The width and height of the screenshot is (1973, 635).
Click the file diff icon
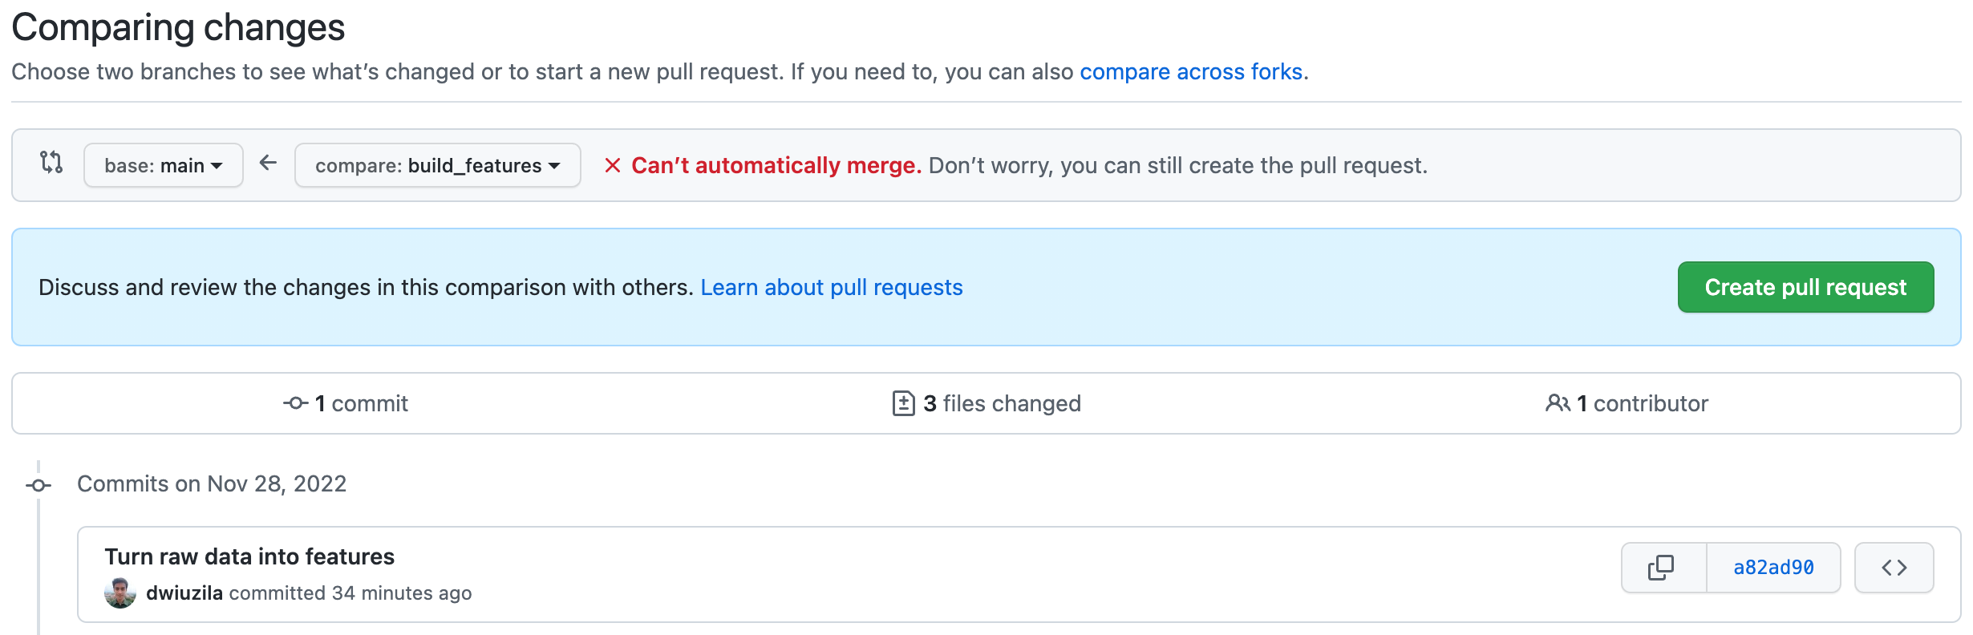(x=903, y=403)
